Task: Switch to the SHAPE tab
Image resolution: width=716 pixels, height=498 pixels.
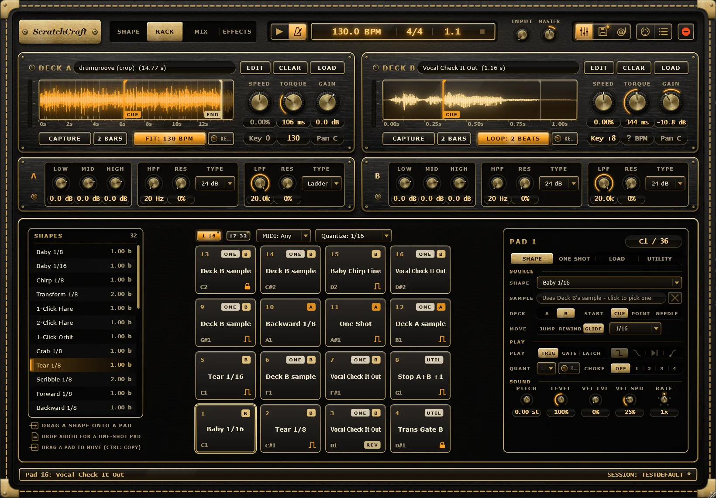Action: (128, 31)
